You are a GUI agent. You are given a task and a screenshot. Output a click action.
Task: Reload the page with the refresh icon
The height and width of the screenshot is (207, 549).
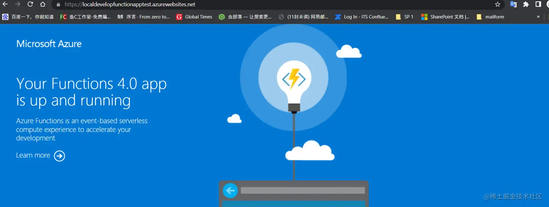(x=30, y=4)
